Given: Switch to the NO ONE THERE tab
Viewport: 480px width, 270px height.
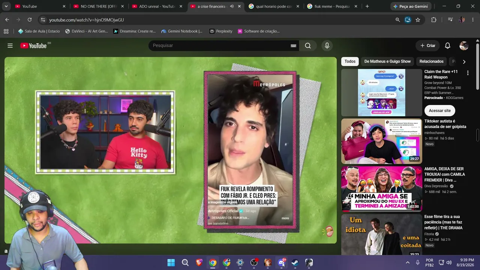Looking at the screenshot, I should pos(99,6).
